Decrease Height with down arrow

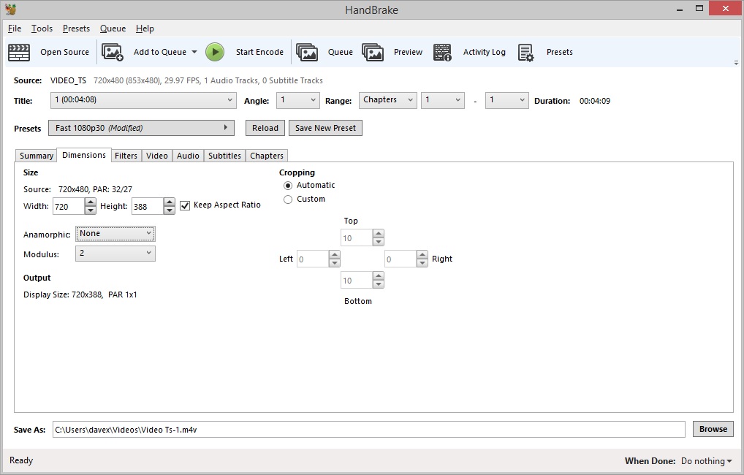[170, 210]
